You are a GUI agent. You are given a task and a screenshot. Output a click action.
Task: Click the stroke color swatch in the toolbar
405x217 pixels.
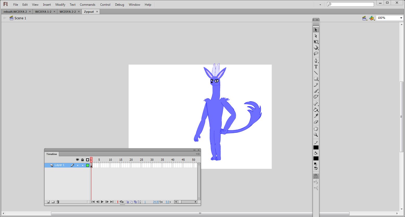tap(316, 147)
